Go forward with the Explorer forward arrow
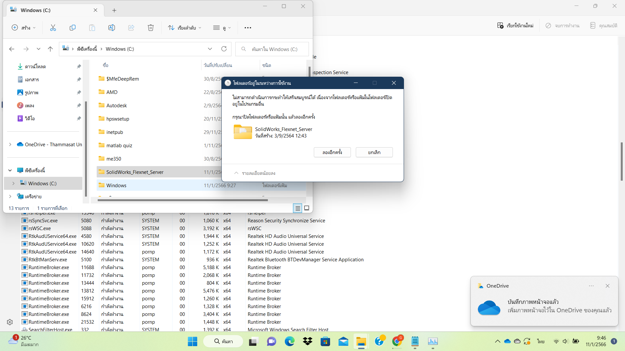The width and height of the screenshot is (625, 351). (26, 49)
